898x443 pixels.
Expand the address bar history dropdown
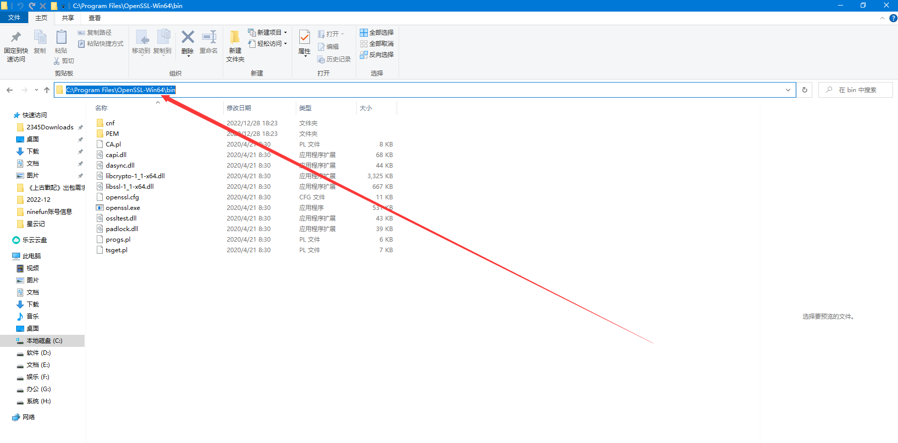[x=788, y=90]
